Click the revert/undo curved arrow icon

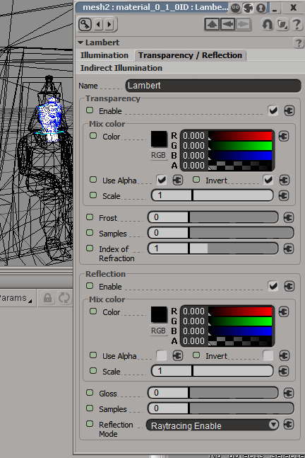point(267,25)
